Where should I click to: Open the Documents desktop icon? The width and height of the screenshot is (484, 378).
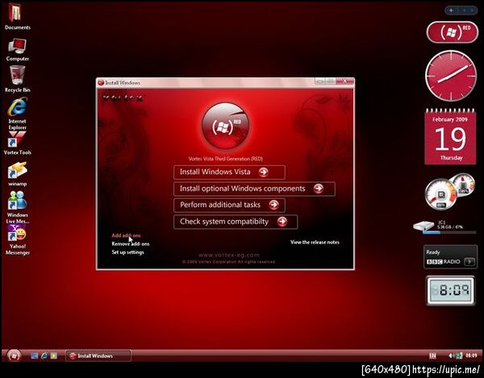pos(16,16)
